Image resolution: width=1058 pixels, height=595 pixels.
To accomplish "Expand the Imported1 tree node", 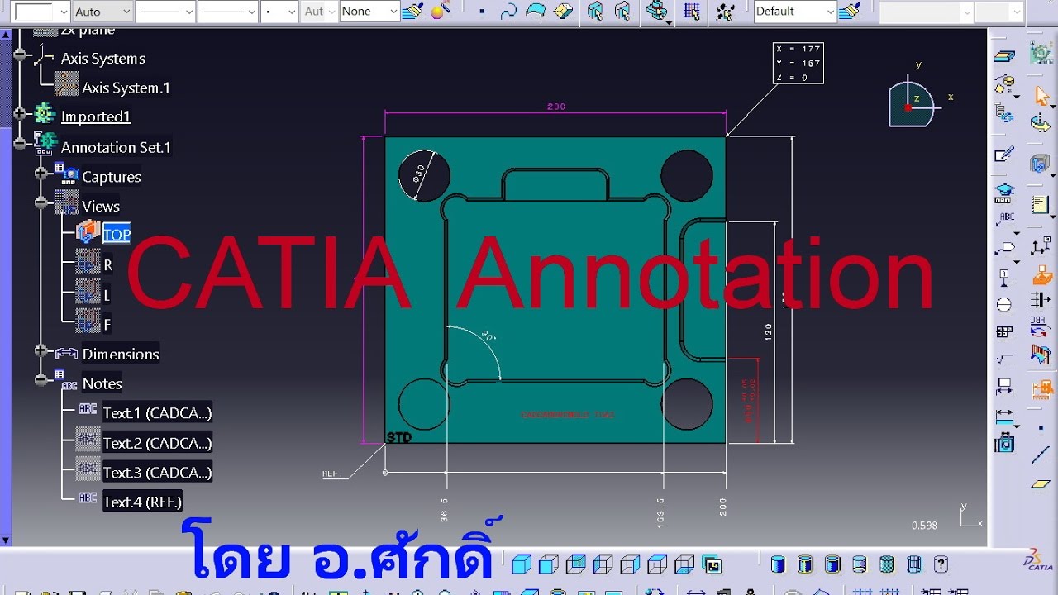I will pos(21,113).
